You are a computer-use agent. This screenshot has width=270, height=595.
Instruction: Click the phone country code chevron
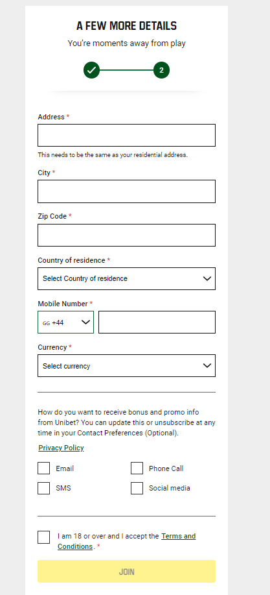(x=86, y=322)
